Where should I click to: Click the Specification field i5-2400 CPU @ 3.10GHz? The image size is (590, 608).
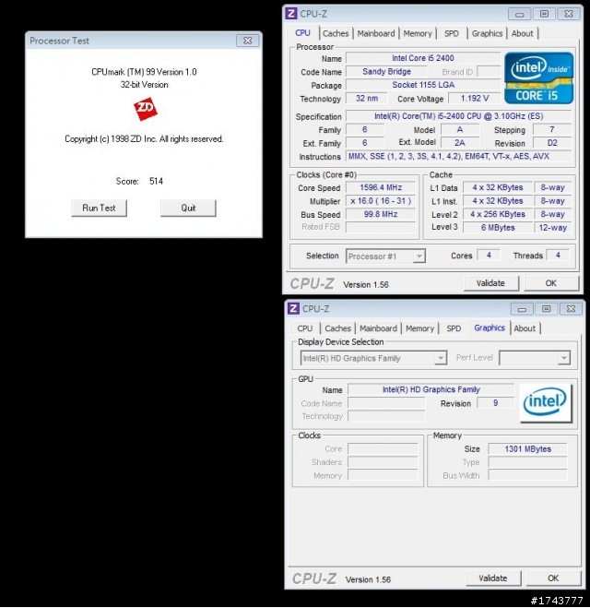click(459, 116)
